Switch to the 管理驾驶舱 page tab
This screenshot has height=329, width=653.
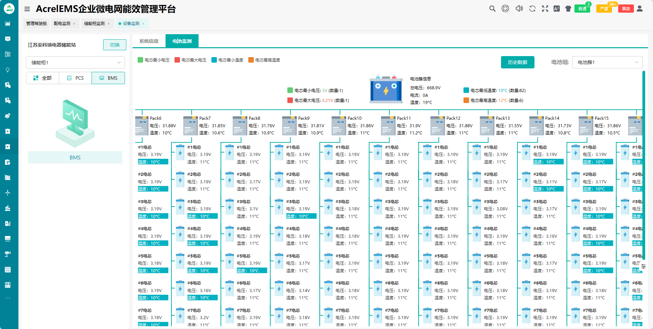[37, 24]
